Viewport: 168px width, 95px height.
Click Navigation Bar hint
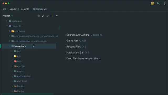[78, 53]
